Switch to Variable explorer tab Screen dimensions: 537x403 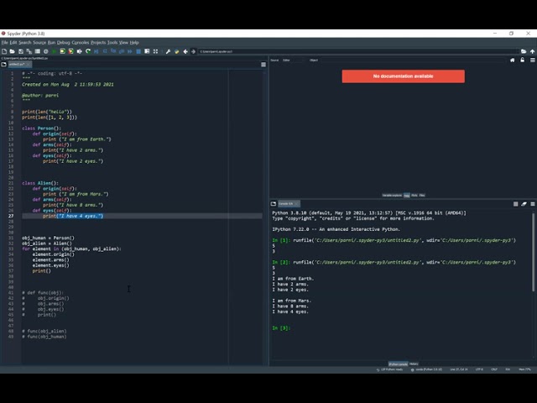click(x=392, y=196)
